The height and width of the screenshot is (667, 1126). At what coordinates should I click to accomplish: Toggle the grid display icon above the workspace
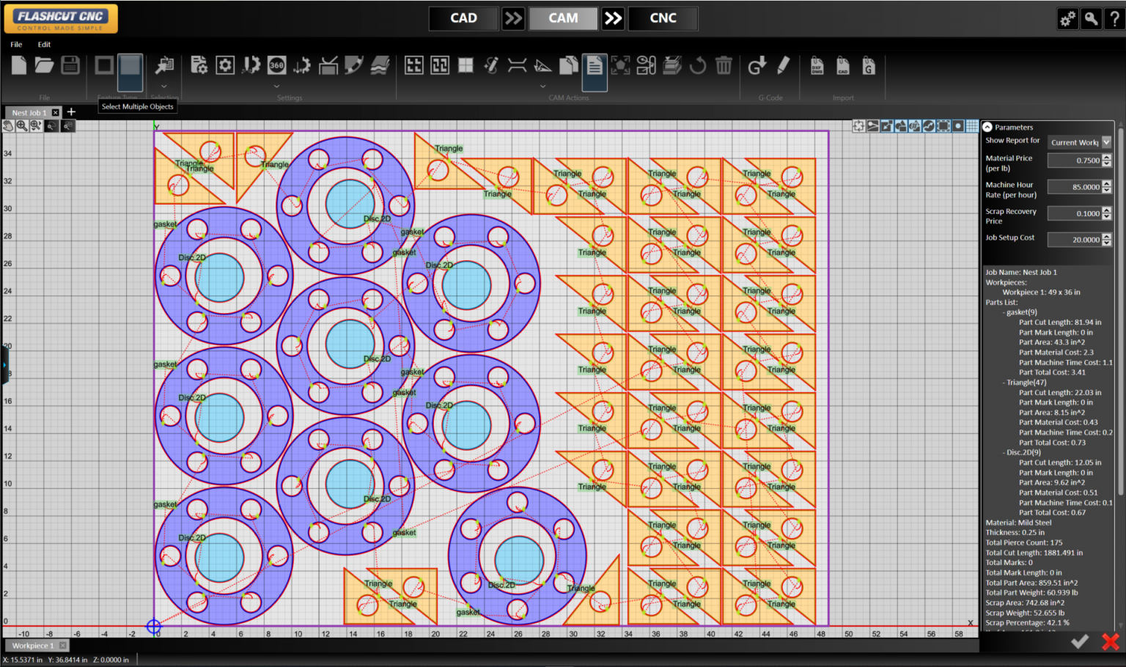pyautogui.click(x=971, y=125)
